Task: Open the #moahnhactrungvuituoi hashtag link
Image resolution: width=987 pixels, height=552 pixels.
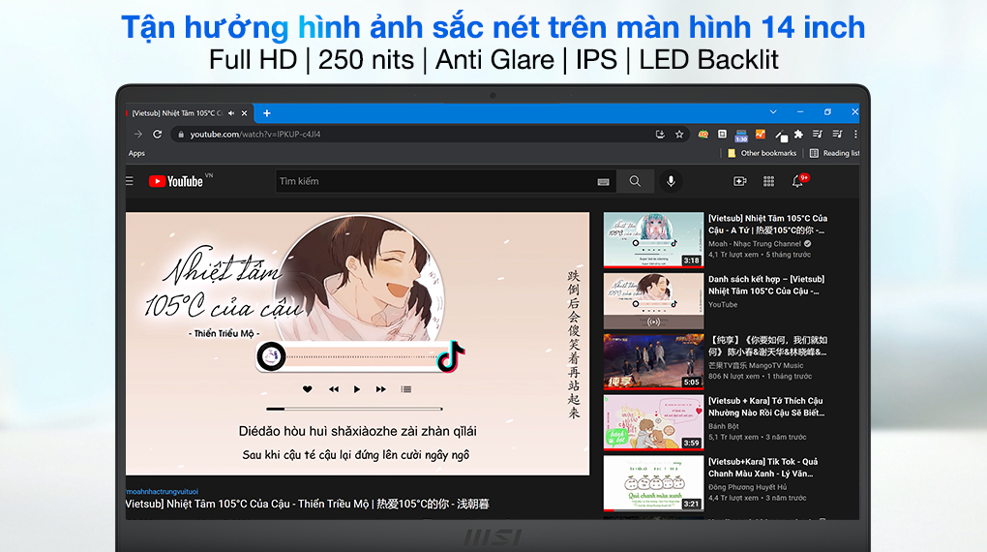Action: [x=162, y=492]
